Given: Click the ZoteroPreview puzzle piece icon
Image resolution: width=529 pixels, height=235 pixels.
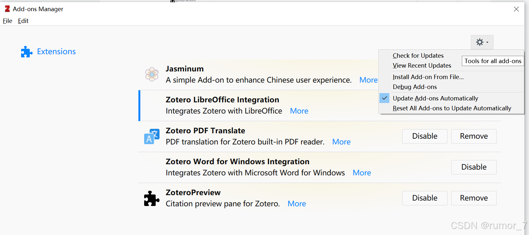Looking at the screenshot, I should 152,198.
